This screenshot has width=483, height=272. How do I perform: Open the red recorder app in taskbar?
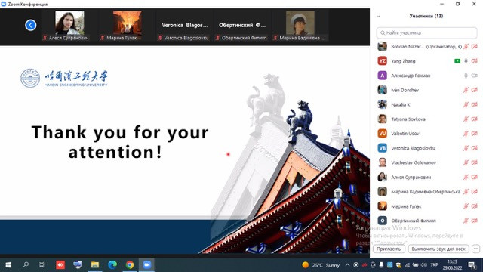(60, 264)
